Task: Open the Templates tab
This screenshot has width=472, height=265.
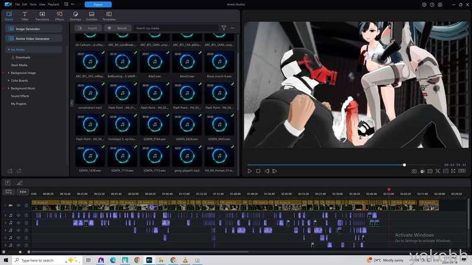Action: coord(109,16)
